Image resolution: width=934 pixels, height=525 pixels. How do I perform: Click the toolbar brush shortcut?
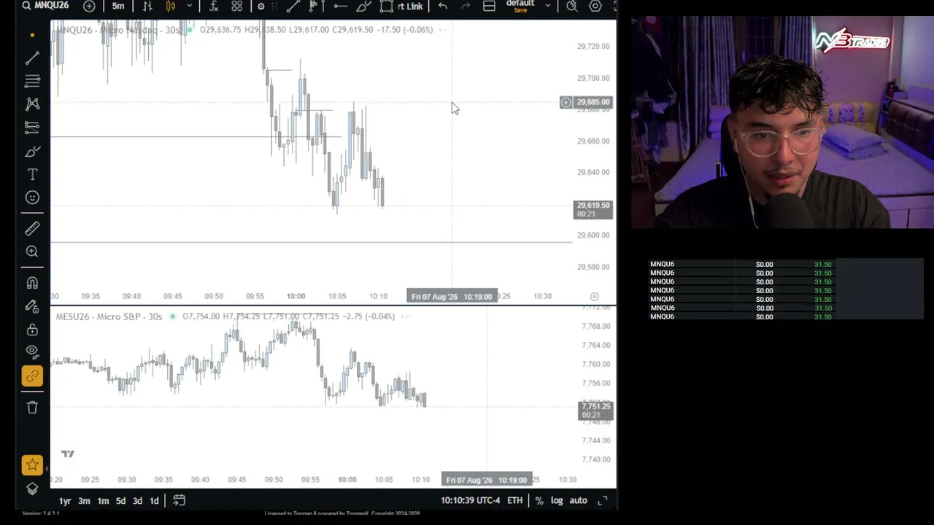point(363,6)
